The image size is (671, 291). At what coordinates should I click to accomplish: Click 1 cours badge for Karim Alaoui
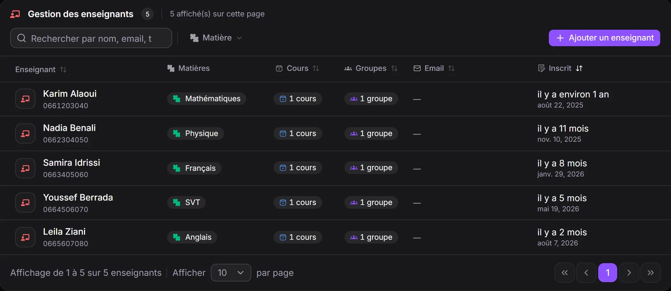(x=298, y=99)
